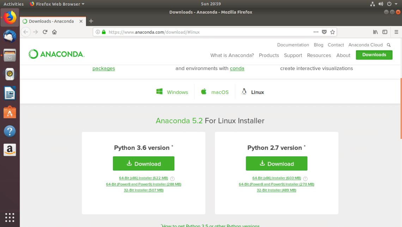This screenshot has height=227, width=402.
Task: Open the Anaconda Cloud link
Action: (365, 45)
